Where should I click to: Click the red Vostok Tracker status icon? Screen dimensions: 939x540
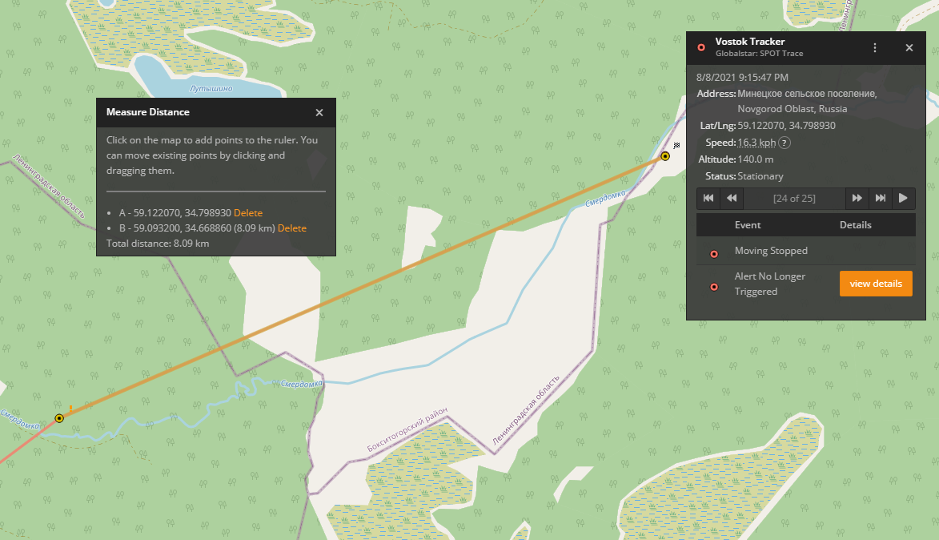coord(701,47)
